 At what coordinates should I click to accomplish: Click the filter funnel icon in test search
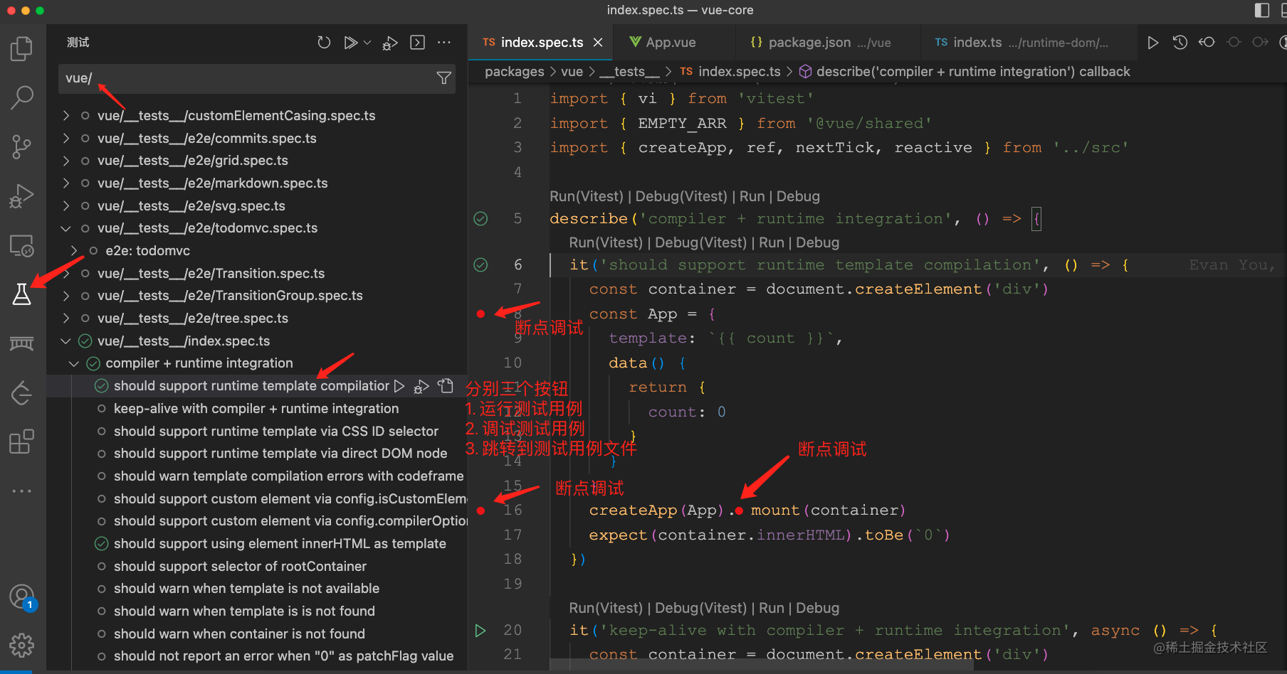tap(443, 78)
